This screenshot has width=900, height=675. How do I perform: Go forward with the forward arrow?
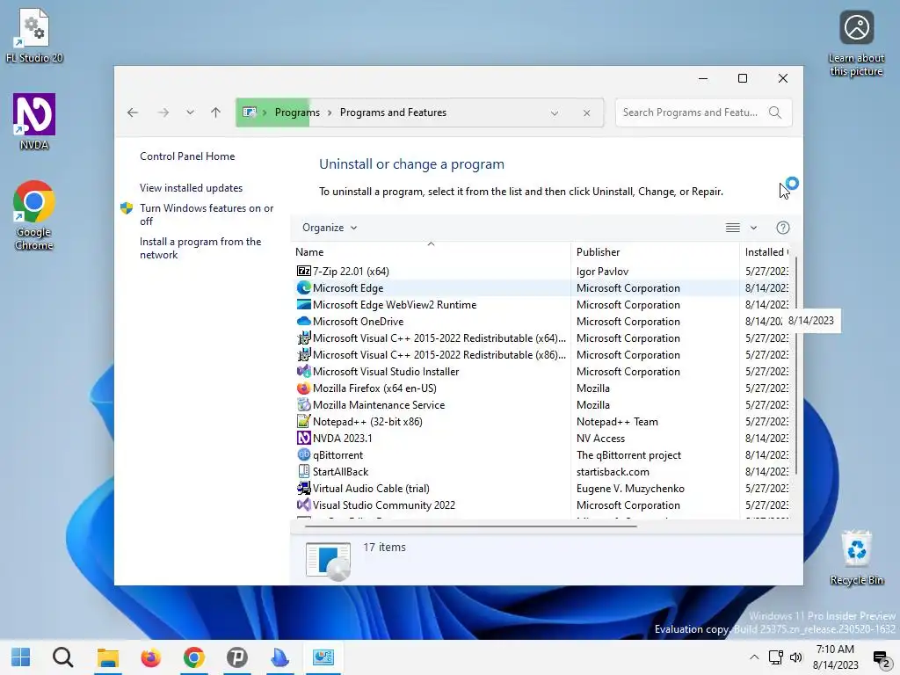click(x=163, y=112)
